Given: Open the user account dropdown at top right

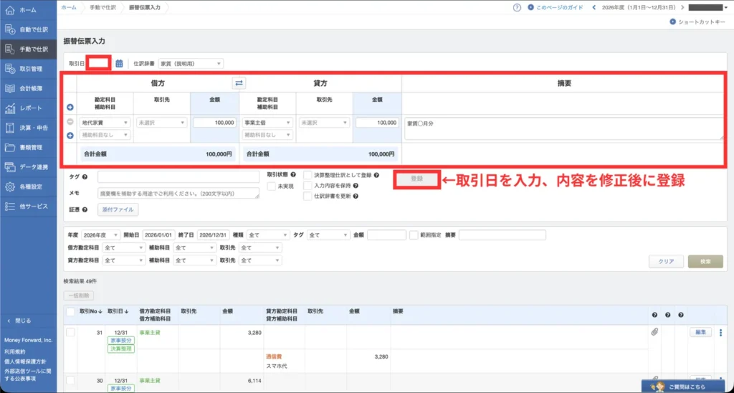Looking at the screenshot, I should coord(708,7).
